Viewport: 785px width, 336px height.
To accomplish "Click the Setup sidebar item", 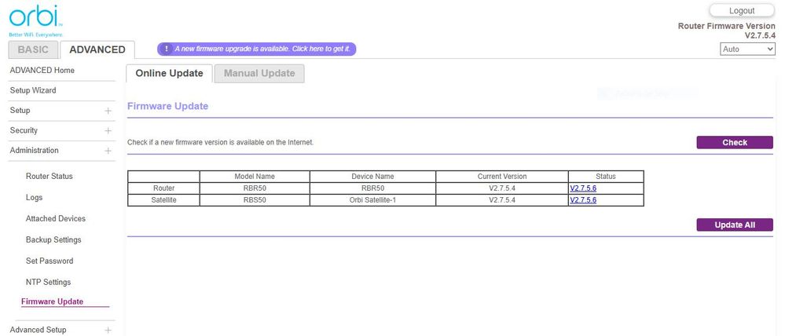I will tap(20, 111).
